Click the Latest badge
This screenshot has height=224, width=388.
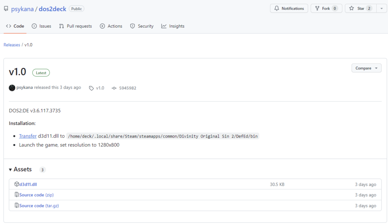41,73
